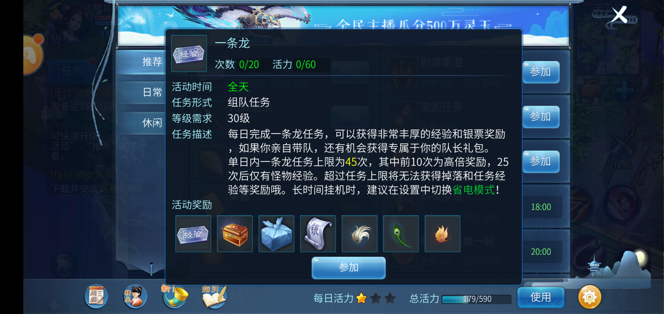Open the silver note scroll reward
This screenshot has width=664, height=314.
(x=318, y=234)
